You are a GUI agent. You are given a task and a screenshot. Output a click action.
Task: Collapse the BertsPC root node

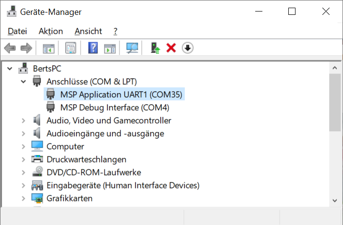[x=10, y=69]
